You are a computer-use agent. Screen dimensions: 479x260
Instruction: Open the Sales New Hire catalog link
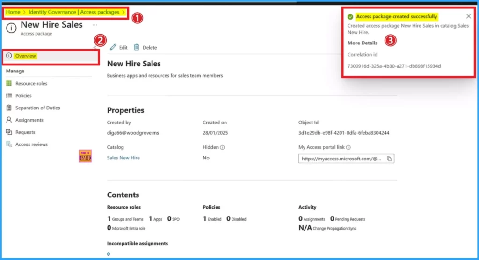(x=123, y=158)
